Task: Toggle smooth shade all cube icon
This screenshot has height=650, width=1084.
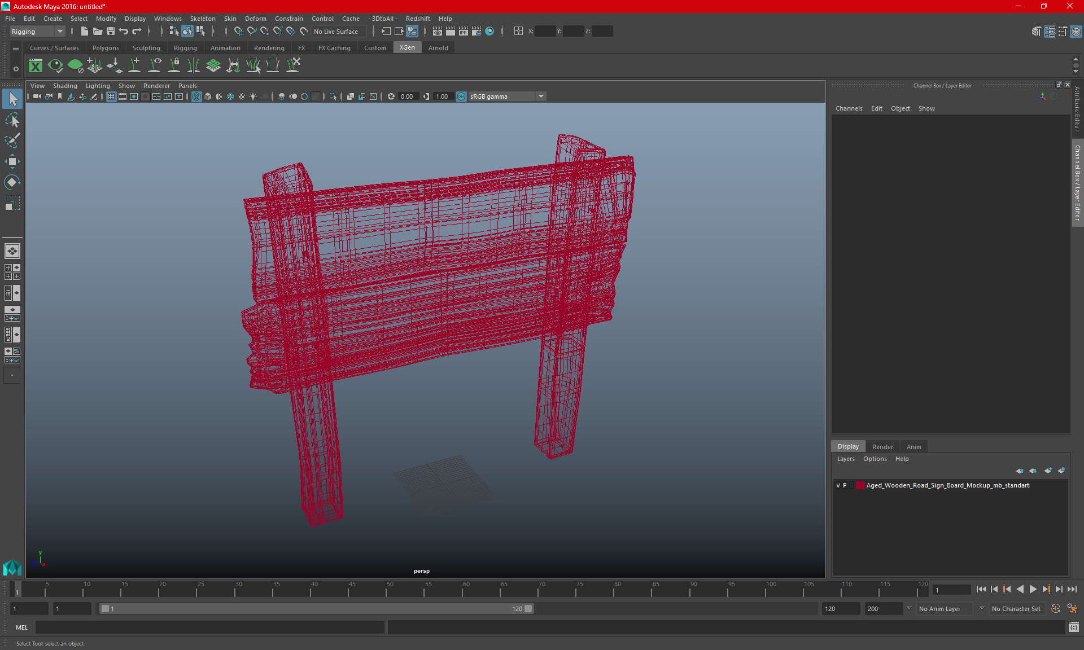Action: click(x=208, y=96)
